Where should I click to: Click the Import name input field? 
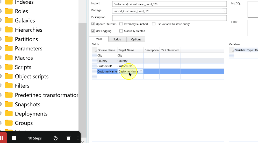[169, 4]
